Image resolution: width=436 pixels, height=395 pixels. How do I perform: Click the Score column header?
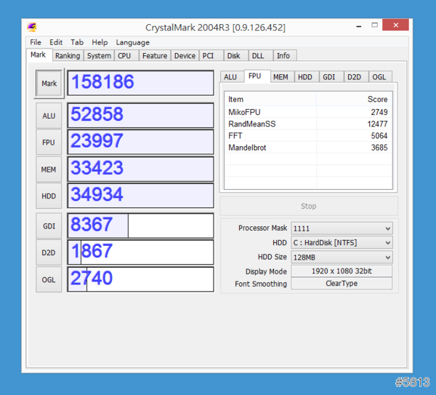(376, 99)
